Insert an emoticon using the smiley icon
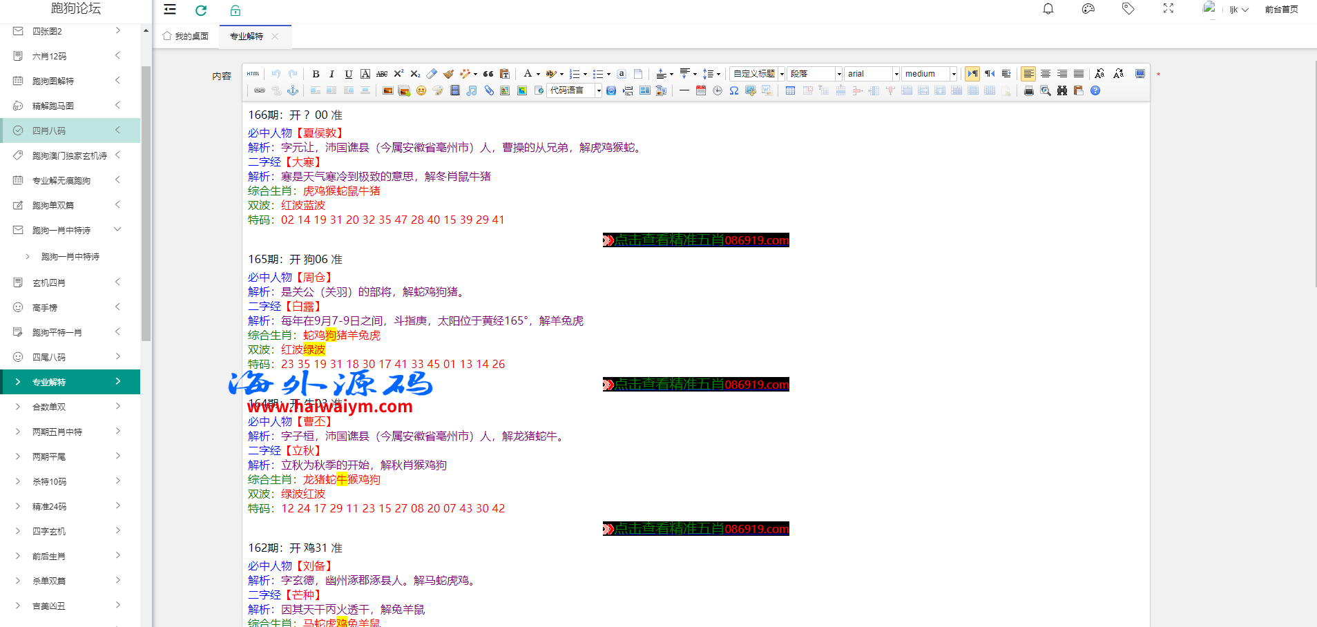Image resolution: width=1317 pixels, height=627 pixels. click(x=421, y=91)
